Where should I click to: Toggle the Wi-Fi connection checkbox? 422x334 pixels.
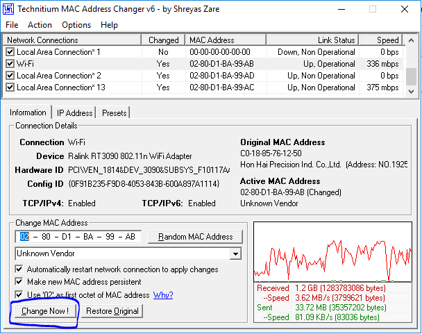[10, 64]
